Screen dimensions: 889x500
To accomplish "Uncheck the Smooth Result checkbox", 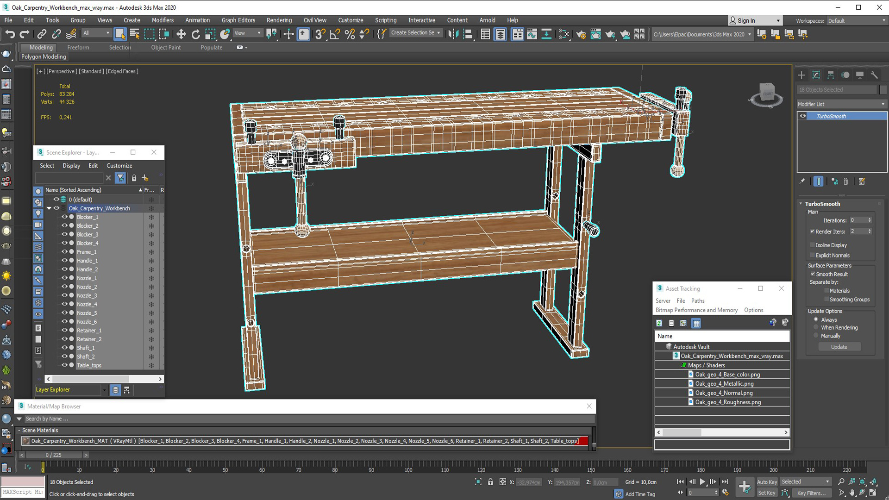I will (813, 274).
